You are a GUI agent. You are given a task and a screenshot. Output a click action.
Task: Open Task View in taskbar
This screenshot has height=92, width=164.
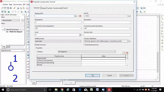pos(50,90)
